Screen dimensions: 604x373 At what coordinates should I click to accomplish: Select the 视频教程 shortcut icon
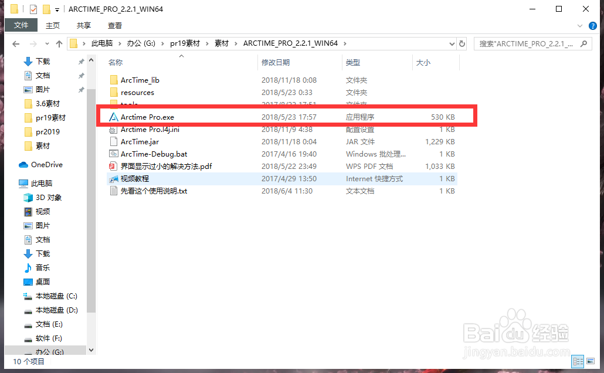tap(114, 179)
